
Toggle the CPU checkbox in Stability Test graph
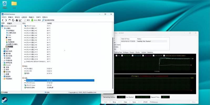[x=116, y=56]
